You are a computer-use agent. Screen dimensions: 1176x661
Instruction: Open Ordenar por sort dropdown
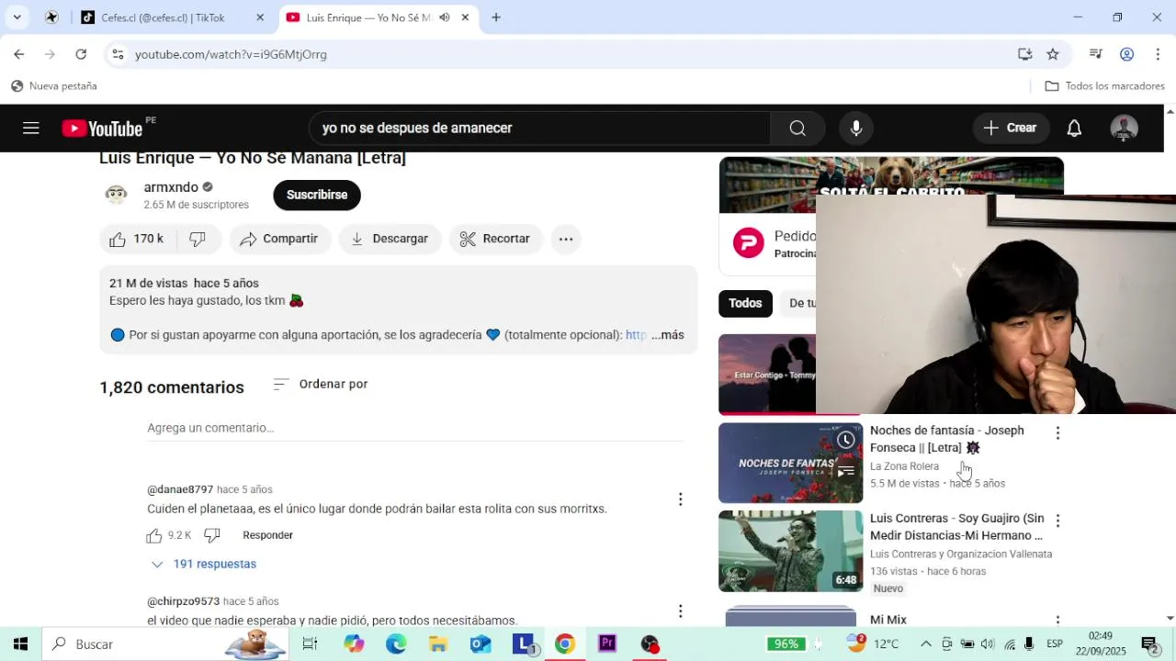tap(321, 384)
